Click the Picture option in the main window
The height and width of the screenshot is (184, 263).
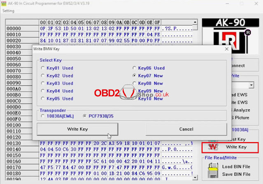(x=242, y=118)
